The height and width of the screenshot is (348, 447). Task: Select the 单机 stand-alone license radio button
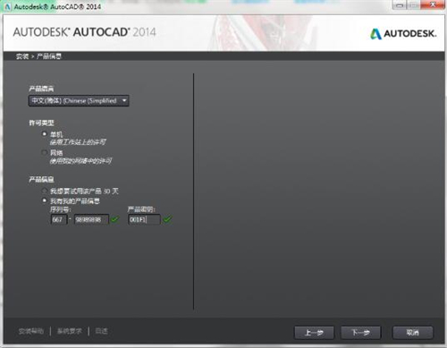pos(45,134)
